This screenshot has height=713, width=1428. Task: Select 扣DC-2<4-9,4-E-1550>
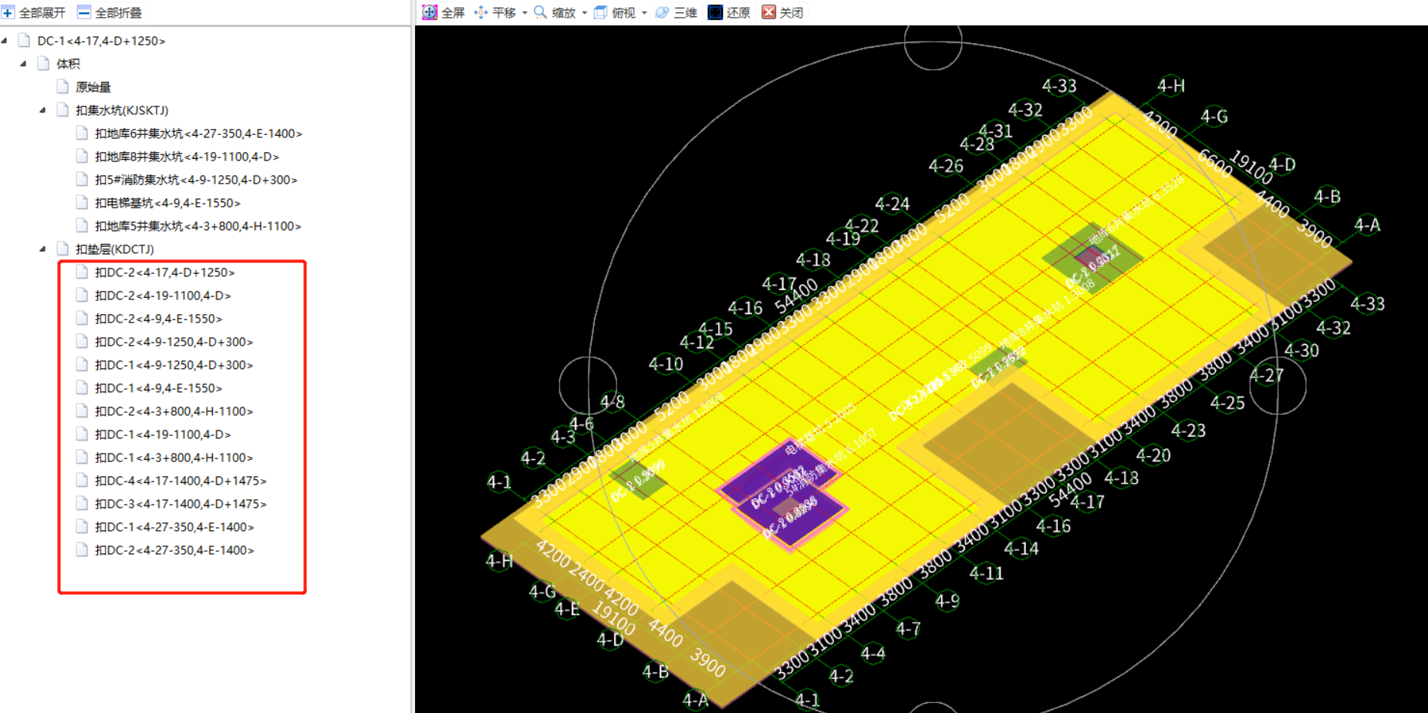(158, 319)
